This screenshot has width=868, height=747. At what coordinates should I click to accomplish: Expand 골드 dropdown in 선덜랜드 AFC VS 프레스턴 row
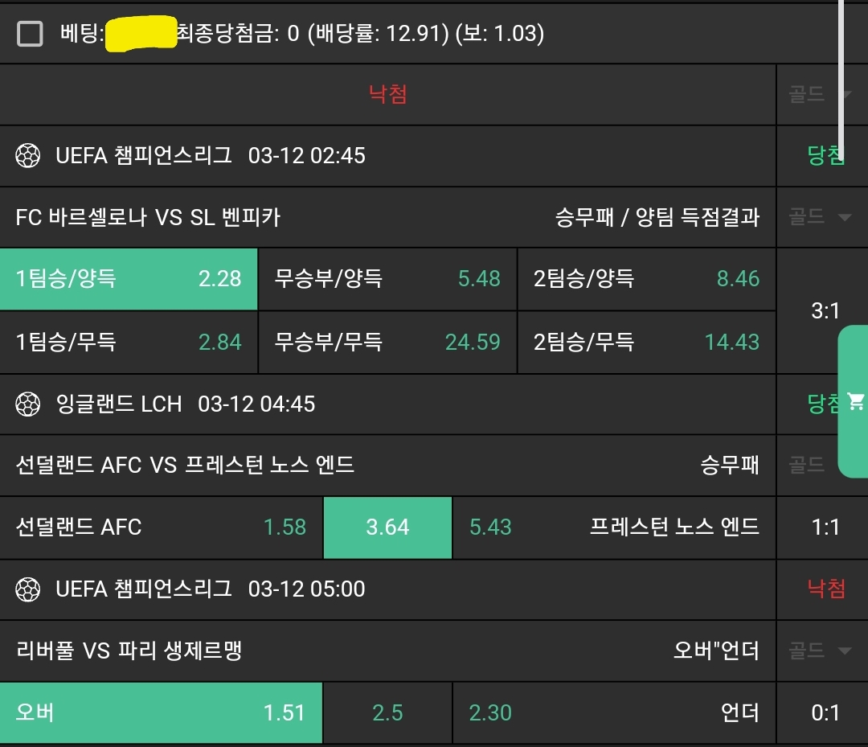[x=820, y=465]
